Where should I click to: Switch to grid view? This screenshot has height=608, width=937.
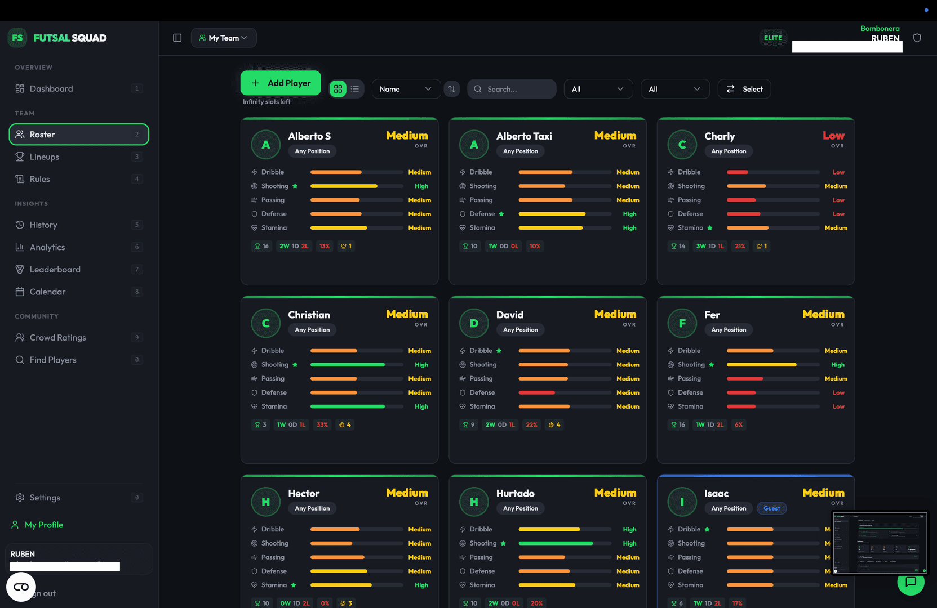pos(338,89)
